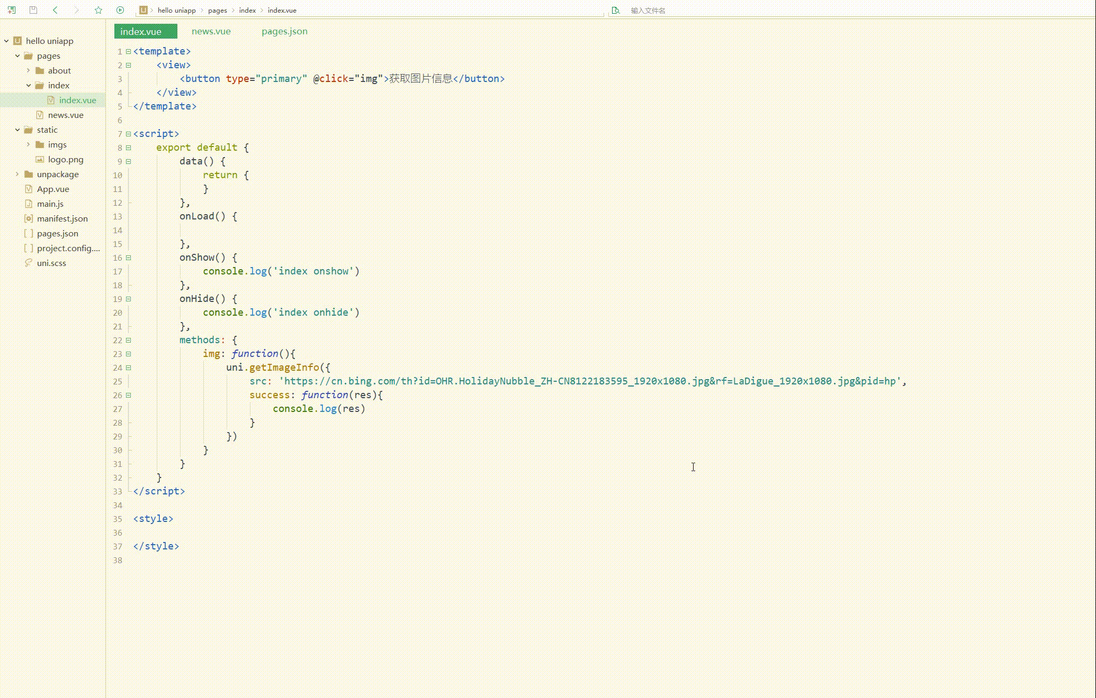Select index.vue in the project tree
Screen dimensions: 1096x698
coord(77,100)
